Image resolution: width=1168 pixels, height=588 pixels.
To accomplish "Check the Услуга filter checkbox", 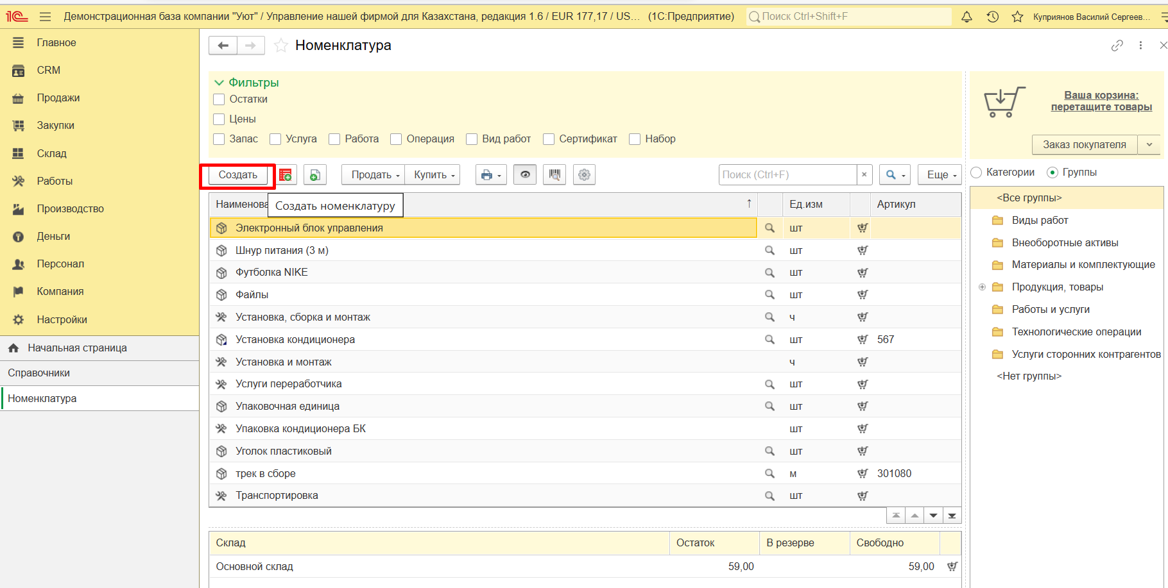I will 276,139.
